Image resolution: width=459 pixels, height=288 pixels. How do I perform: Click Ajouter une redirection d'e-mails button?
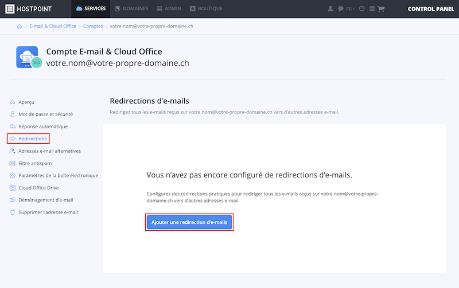[x=189, y=222]
